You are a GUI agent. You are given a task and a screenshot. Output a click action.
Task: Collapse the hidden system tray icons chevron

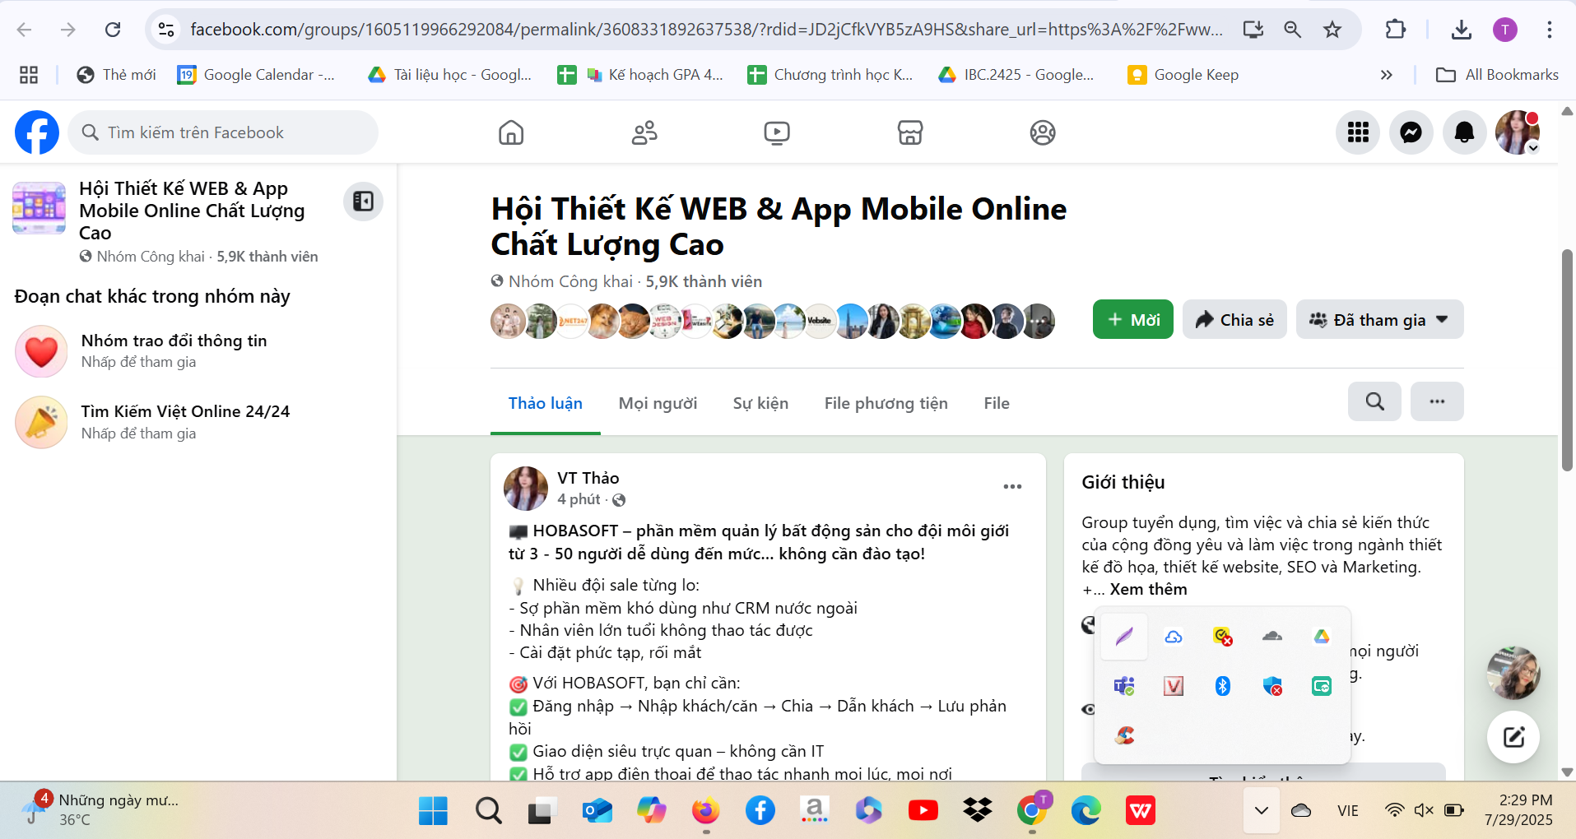(1261, 810)
